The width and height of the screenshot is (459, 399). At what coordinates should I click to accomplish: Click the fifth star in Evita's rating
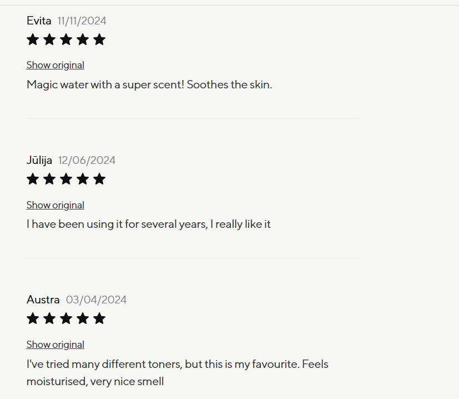(x=99, y=39)
